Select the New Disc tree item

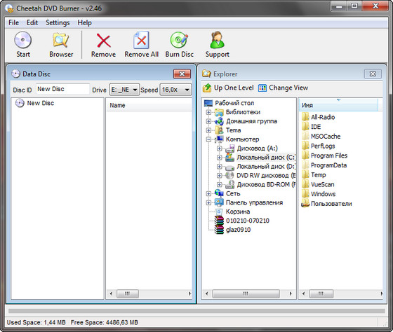[34, 103]
